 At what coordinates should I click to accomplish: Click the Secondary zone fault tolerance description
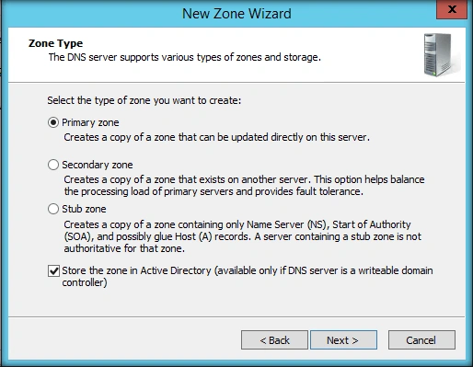pos(244,185)
